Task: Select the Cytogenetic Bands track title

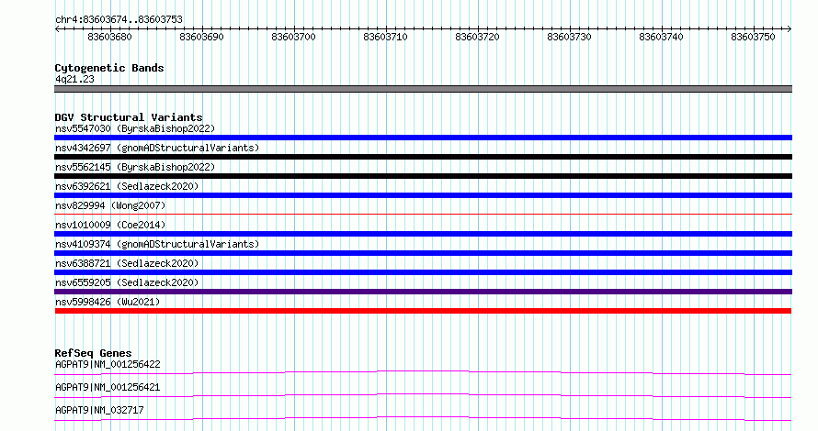Action: coord(109,68)
